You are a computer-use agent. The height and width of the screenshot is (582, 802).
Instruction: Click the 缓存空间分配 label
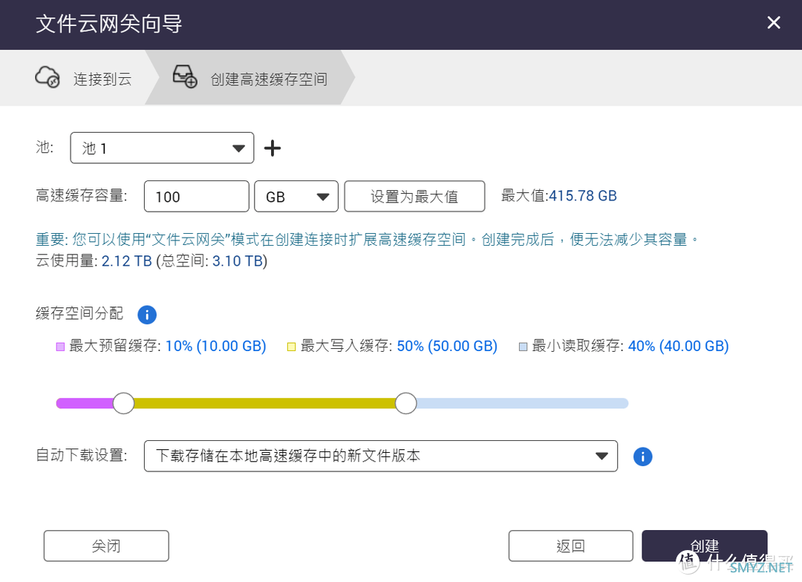(79, 313)
